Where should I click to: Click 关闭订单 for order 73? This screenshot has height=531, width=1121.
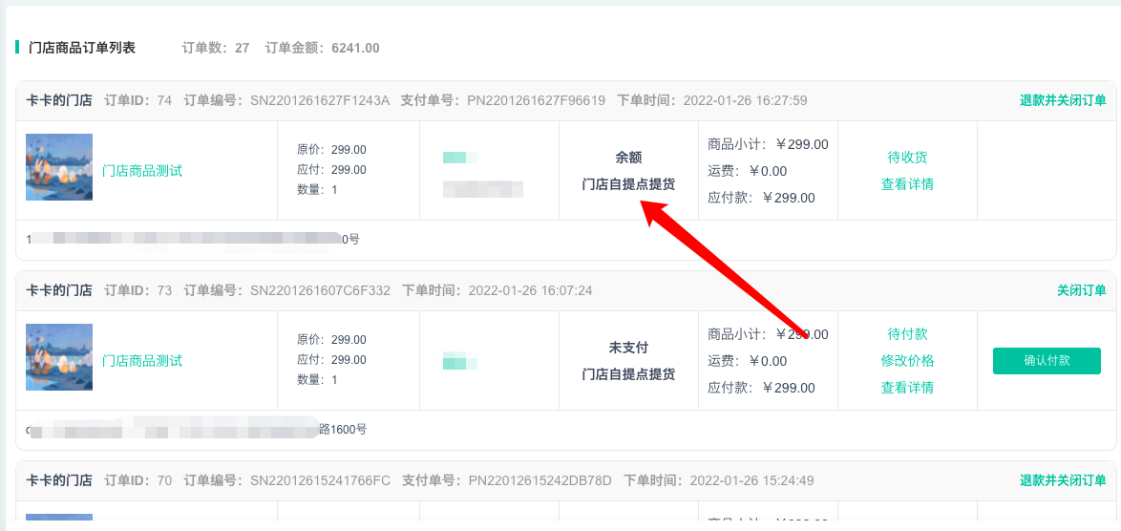pyautogui.click(x=1081, y=291)
